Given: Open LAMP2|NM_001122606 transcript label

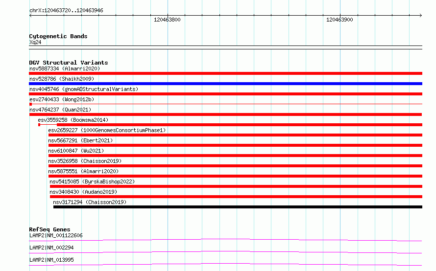Looking at the screenshot, I should point(56,235).
